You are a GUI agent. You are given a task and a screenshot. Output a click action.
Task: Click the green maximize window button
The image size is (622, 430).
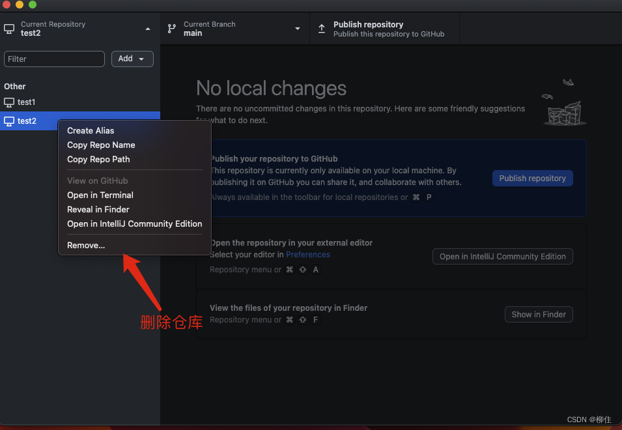pyautogui.click(x=33, y=5)
